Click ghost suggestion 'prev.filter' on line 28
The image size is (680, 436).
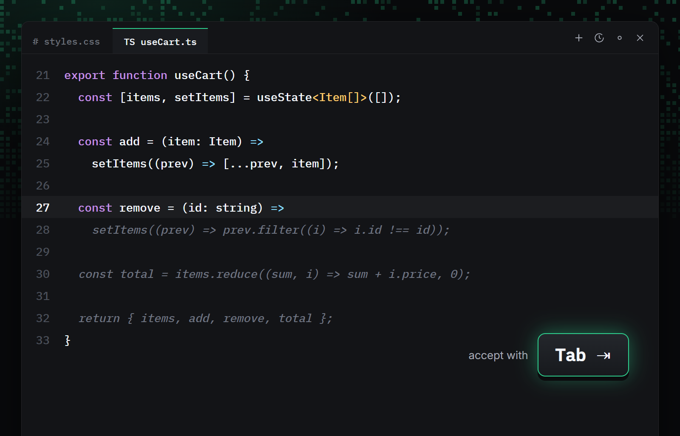(x=261, y=230)
